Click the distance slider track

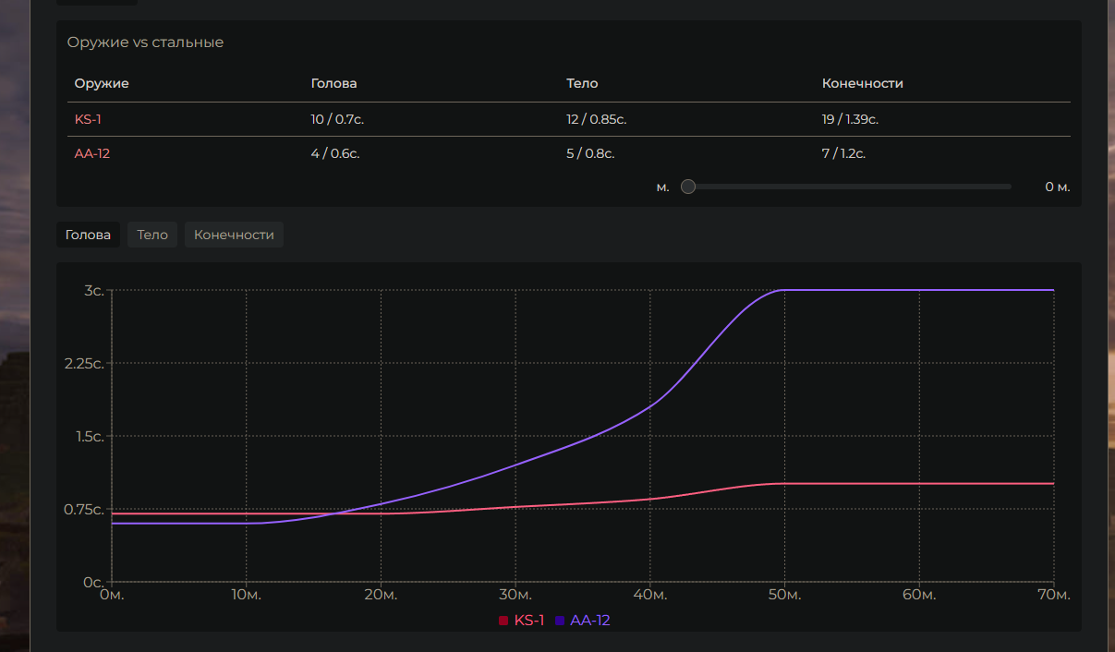(850, 187)
